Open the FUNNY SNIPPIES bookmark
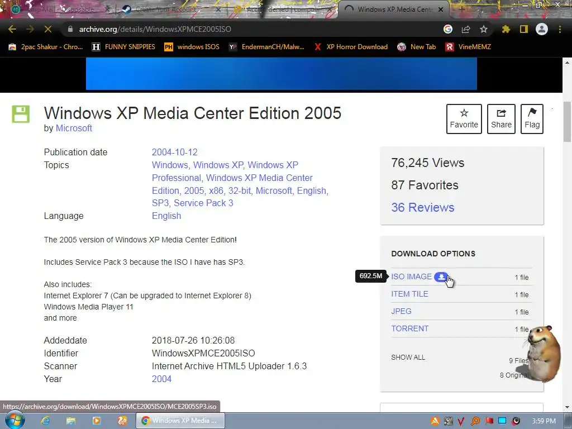Screen dimensions: 572x429 (x=123, y=47)
